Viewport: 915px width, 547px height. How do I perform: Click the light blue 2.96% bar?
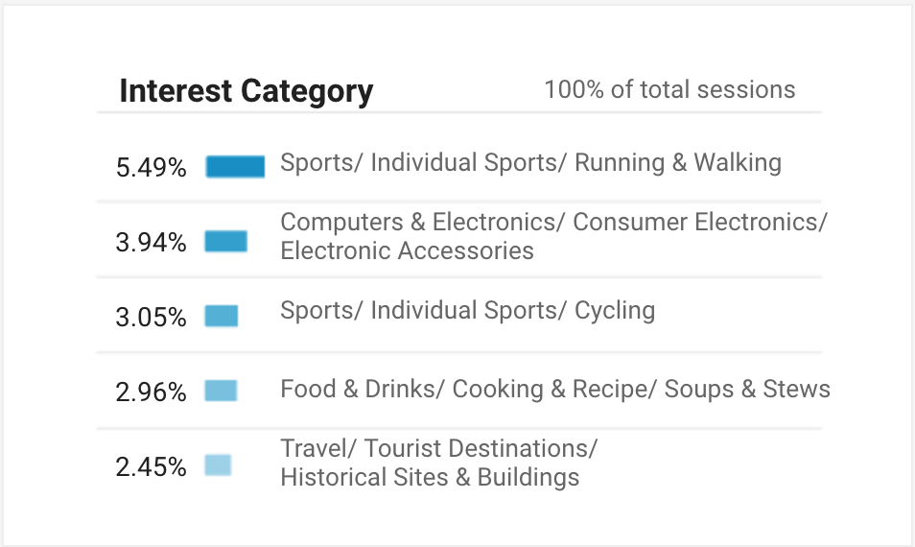click(221, 391)
